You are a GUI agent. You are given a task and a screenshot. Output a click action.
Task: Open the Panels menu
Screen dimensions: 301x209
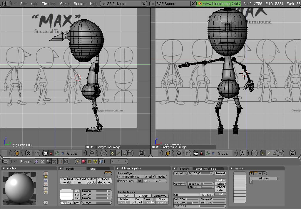[26, 162]
